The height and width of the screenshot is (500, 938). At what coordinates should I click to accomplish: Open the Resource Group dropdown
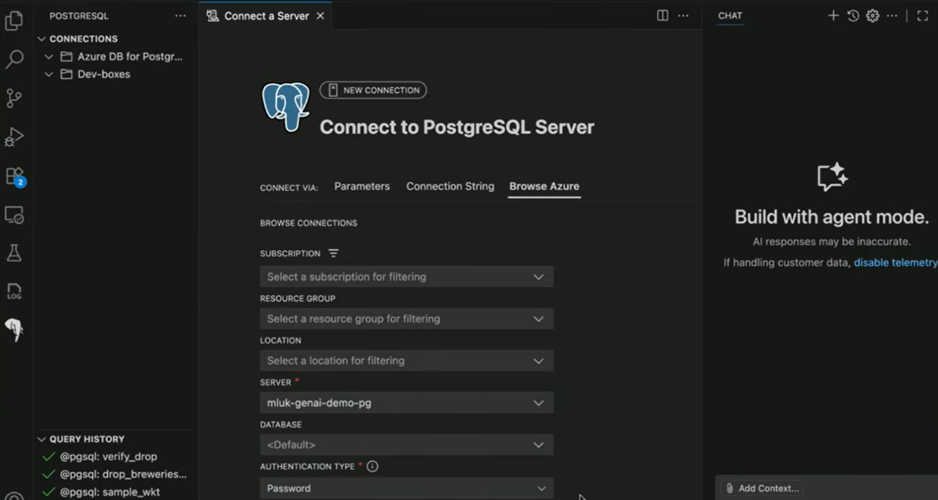tap(406, 319)
